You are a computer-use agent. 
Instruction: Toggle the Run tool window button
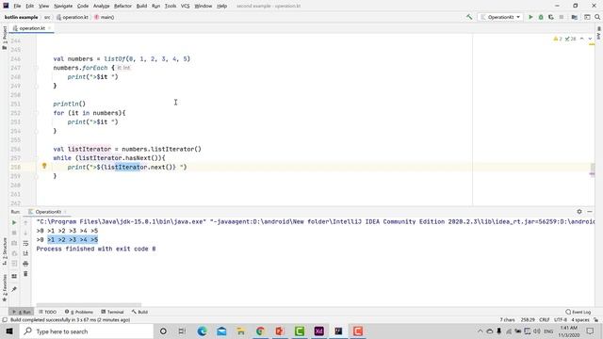[22, 312]
